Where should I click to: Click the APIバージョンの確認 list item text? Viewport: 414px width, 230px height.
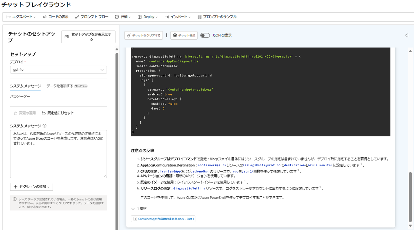(156, 176)
